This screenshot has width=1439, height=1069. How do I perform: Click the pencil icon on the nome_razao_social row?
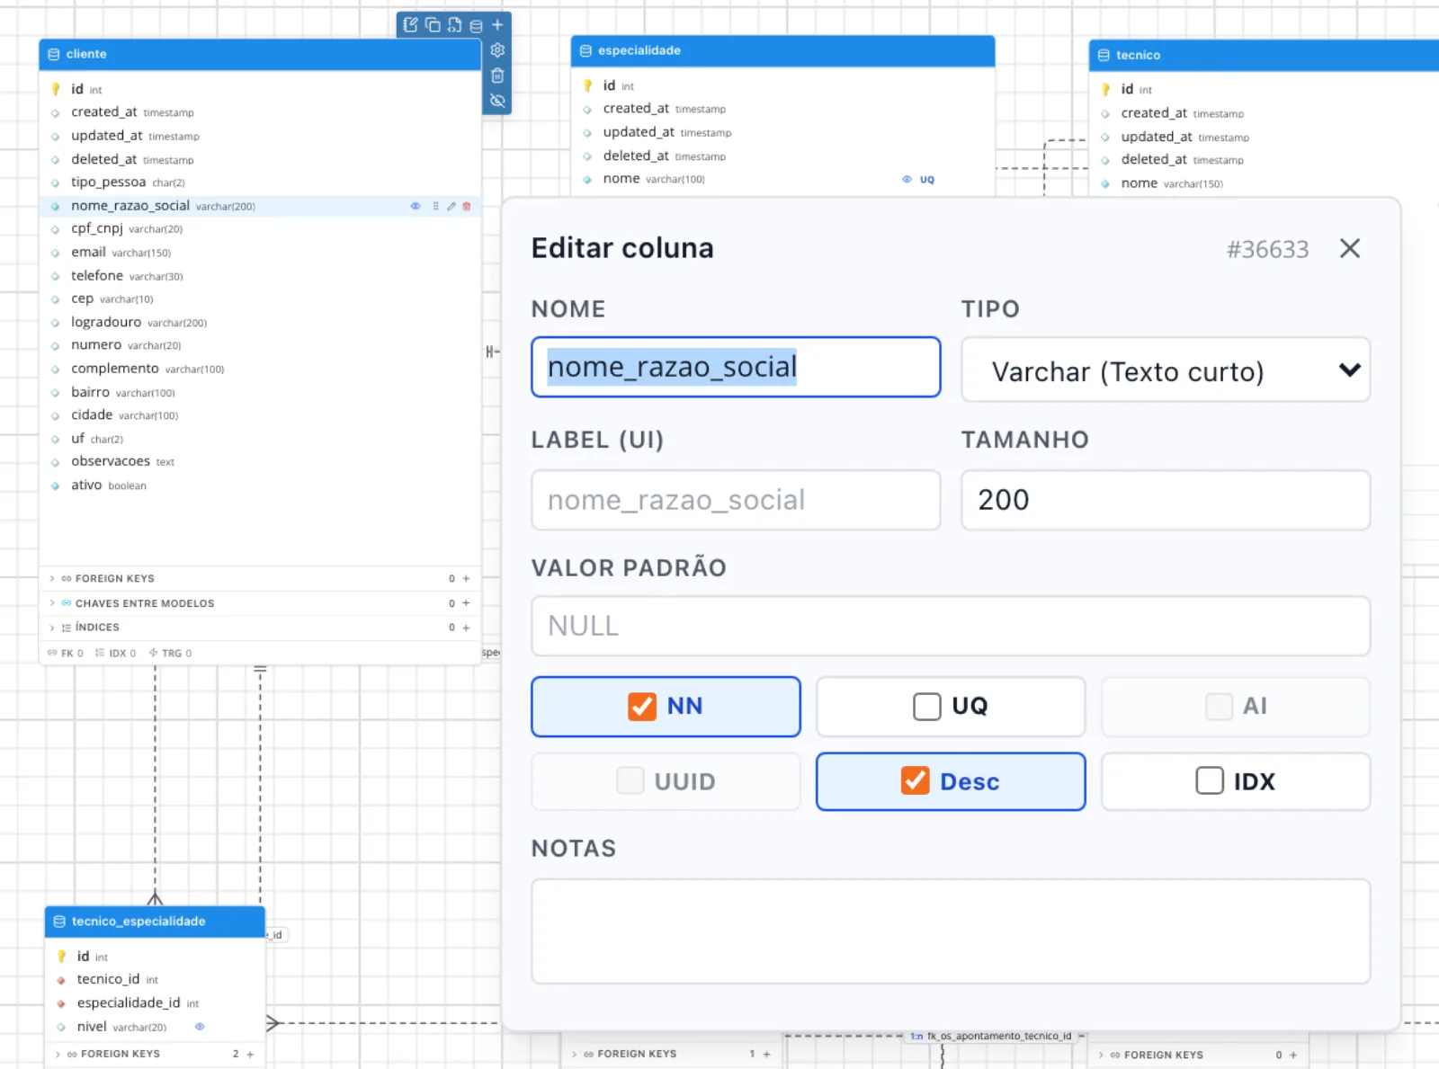(451, 206)
